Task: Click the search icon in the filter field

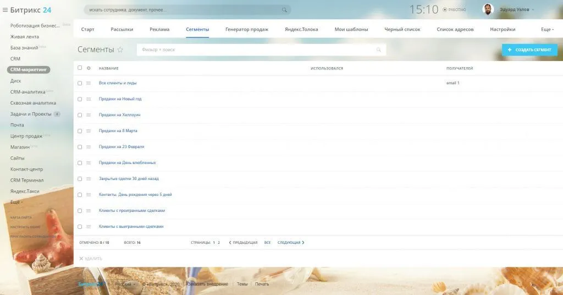Action: pos(378,50)
